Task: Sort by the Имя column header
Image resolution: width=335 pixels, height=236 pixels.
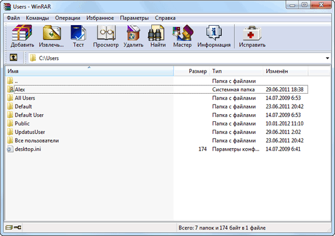Action: click(x=89, y=71)
